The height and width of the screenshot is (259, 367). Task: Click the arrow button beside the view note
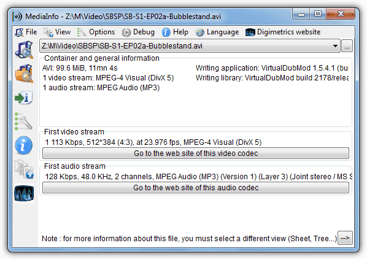tap(346, 238)
